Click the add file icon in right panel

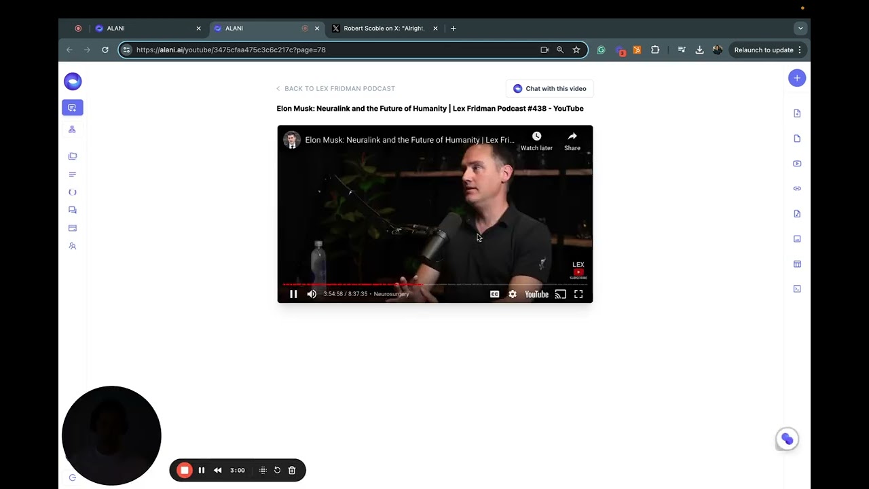pos(797,113)
